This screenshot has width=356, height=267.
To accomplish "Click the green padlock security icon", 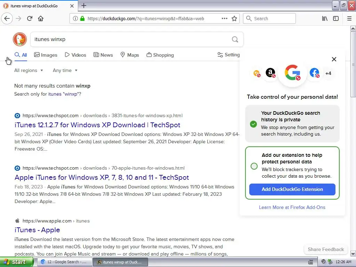I will click(x=82, y=18).
